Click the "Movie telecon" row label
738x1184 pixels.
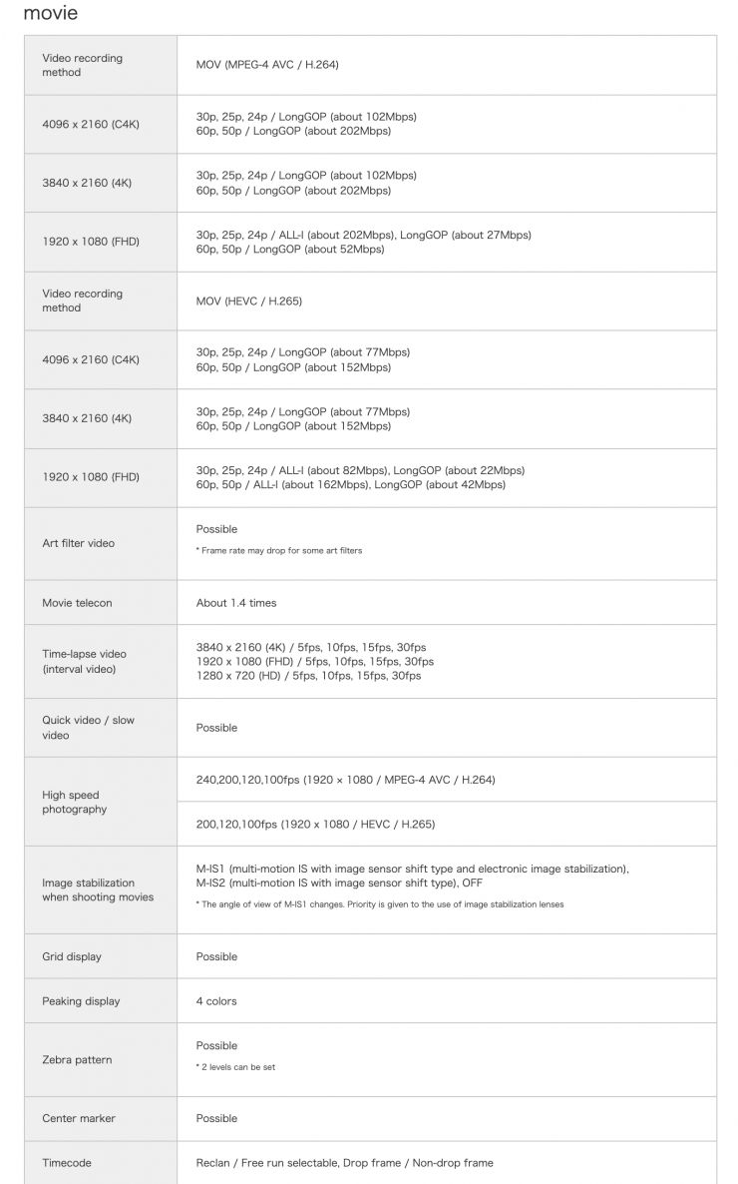77,603
